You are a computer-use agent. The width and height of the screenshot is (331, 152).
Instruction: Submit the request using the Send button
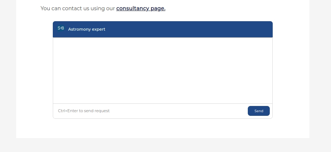[x=258, y=111]
